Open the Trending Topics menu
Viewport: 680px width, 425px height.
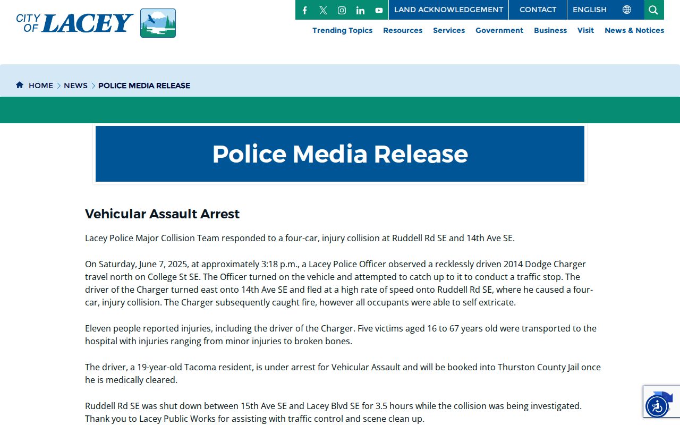click(342, 30)
